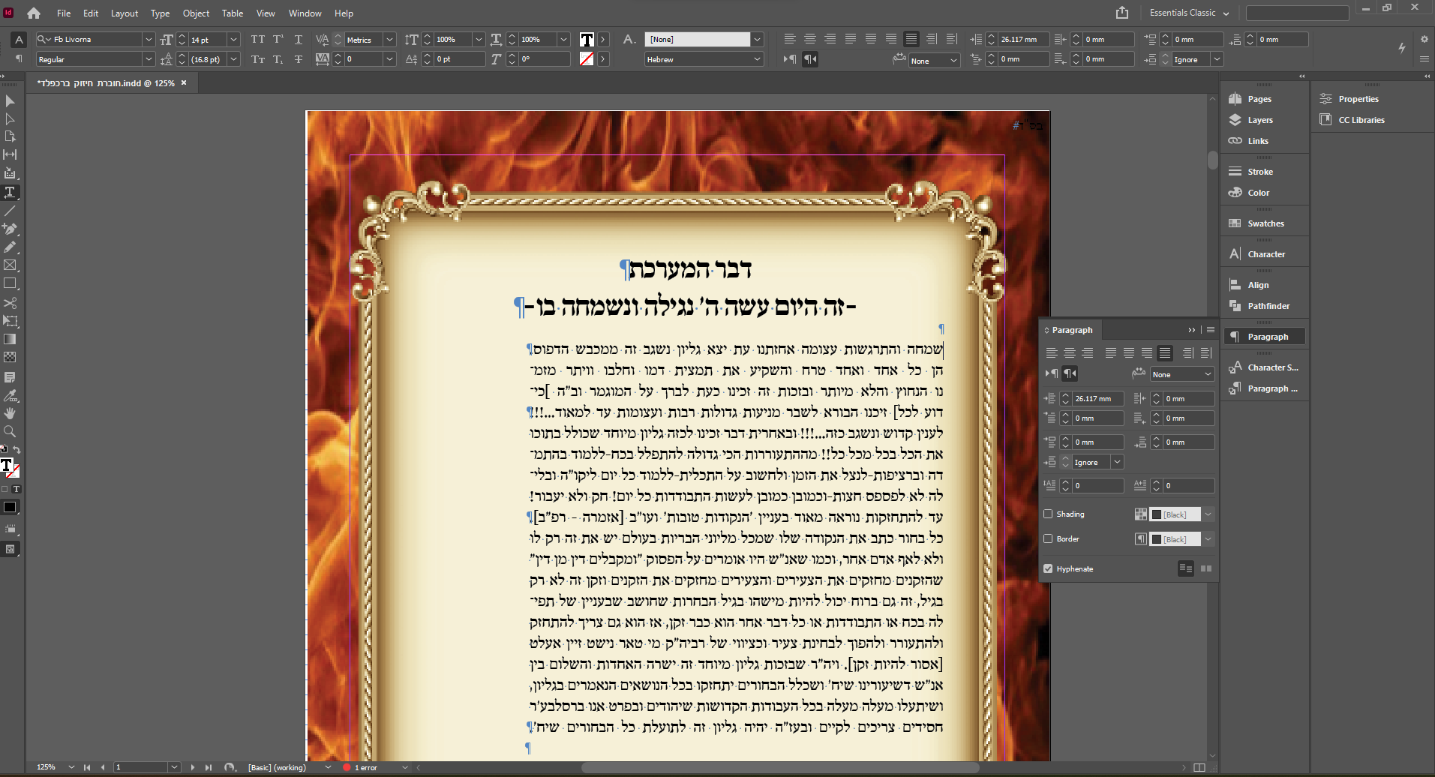Open the Essentials Classic workspace switcher
Viewport: 1435px width, 777px height.
coord(1189,13)
